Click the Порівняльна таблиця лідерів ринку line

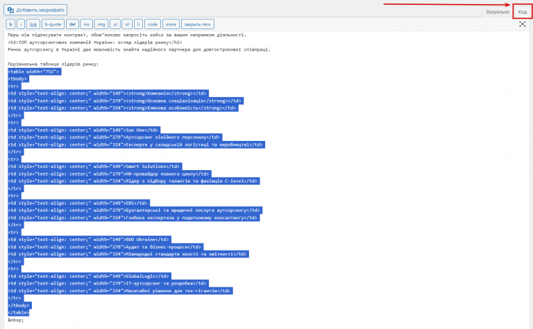[x=53, y=65]
